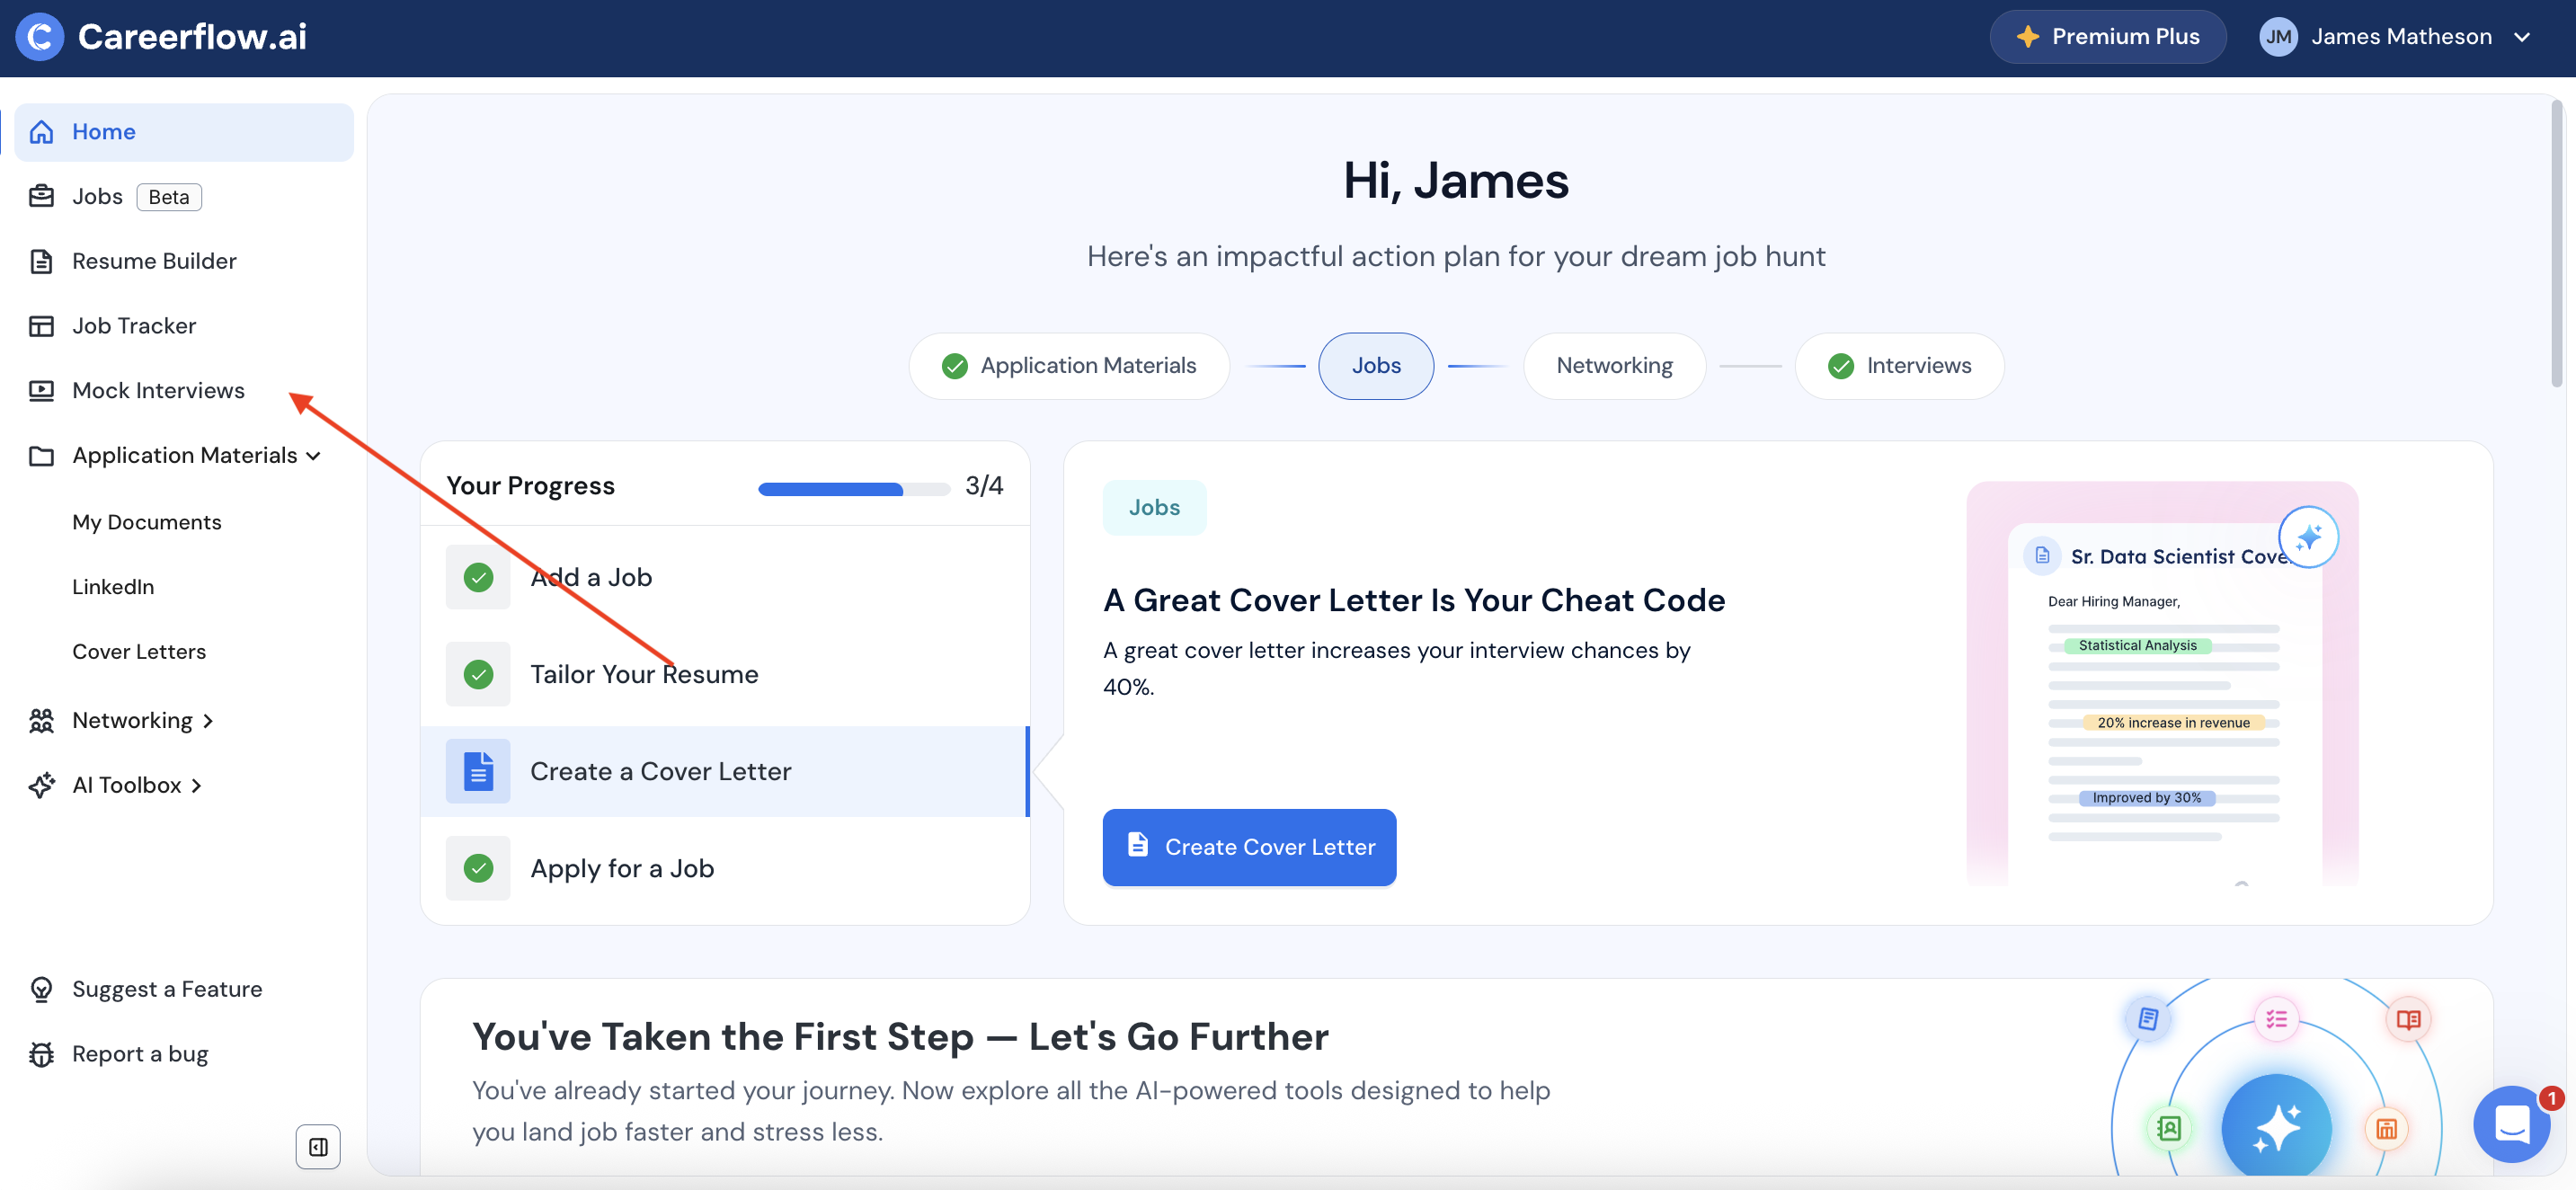The width and height of the screenshot is (2576, 1190).
Task: Open Job Tracker from the sidebar
Action: (x=134, y=325)
